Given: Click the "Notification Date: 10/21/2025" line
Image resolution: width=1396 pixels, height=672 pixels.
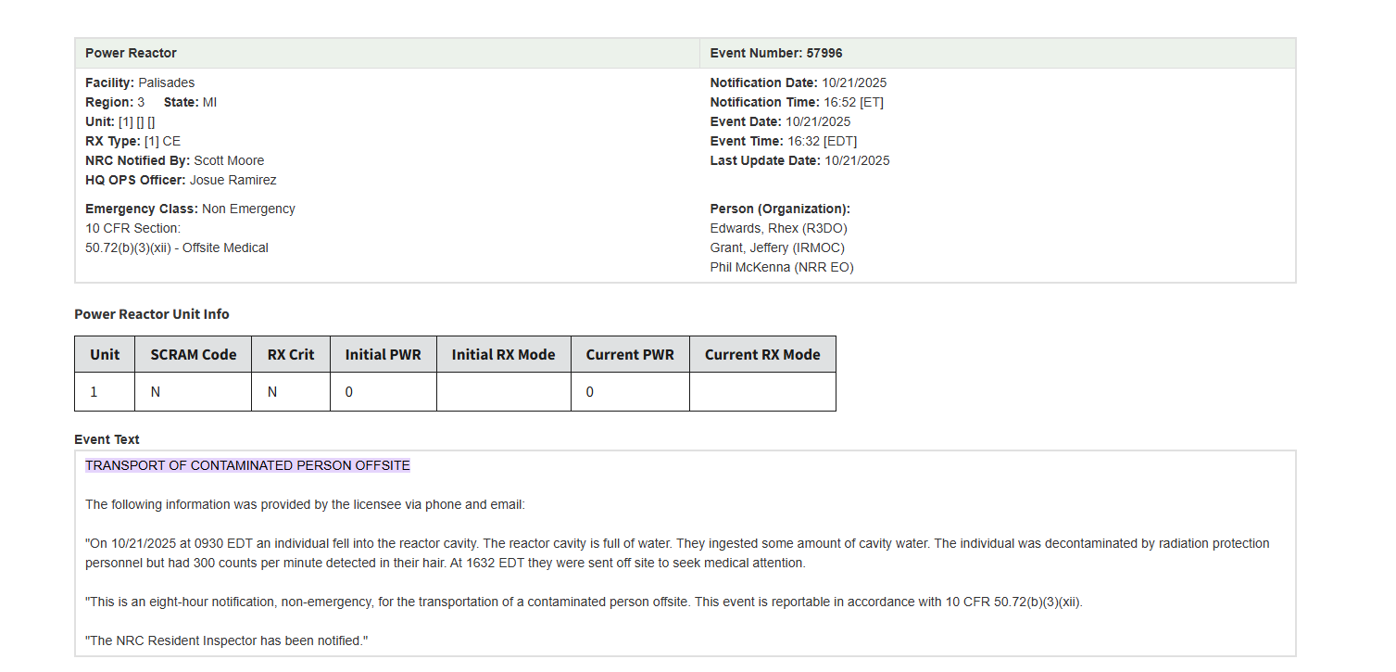Looking at the screenshot, I should point(799,82).
